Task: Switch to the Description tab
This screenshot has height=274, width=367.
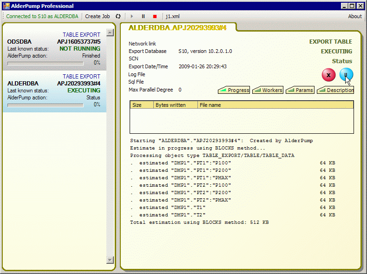Action: point(335,90)
